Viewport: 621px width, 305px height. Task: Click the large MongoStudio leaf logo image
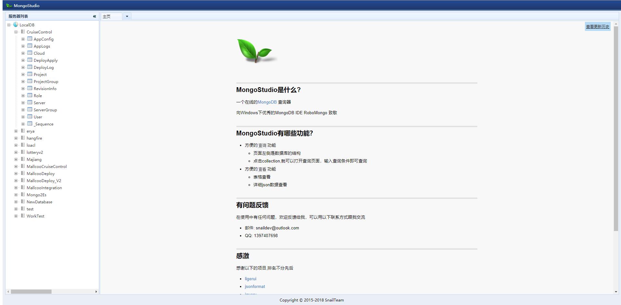pos(256,51)
